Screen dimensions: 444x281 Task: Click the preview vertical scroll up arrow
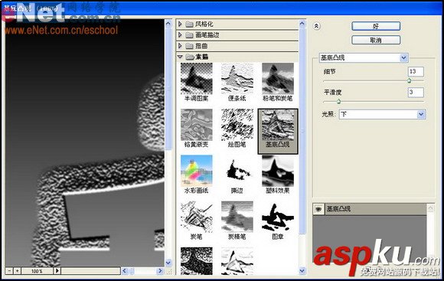tap(168, 23)
